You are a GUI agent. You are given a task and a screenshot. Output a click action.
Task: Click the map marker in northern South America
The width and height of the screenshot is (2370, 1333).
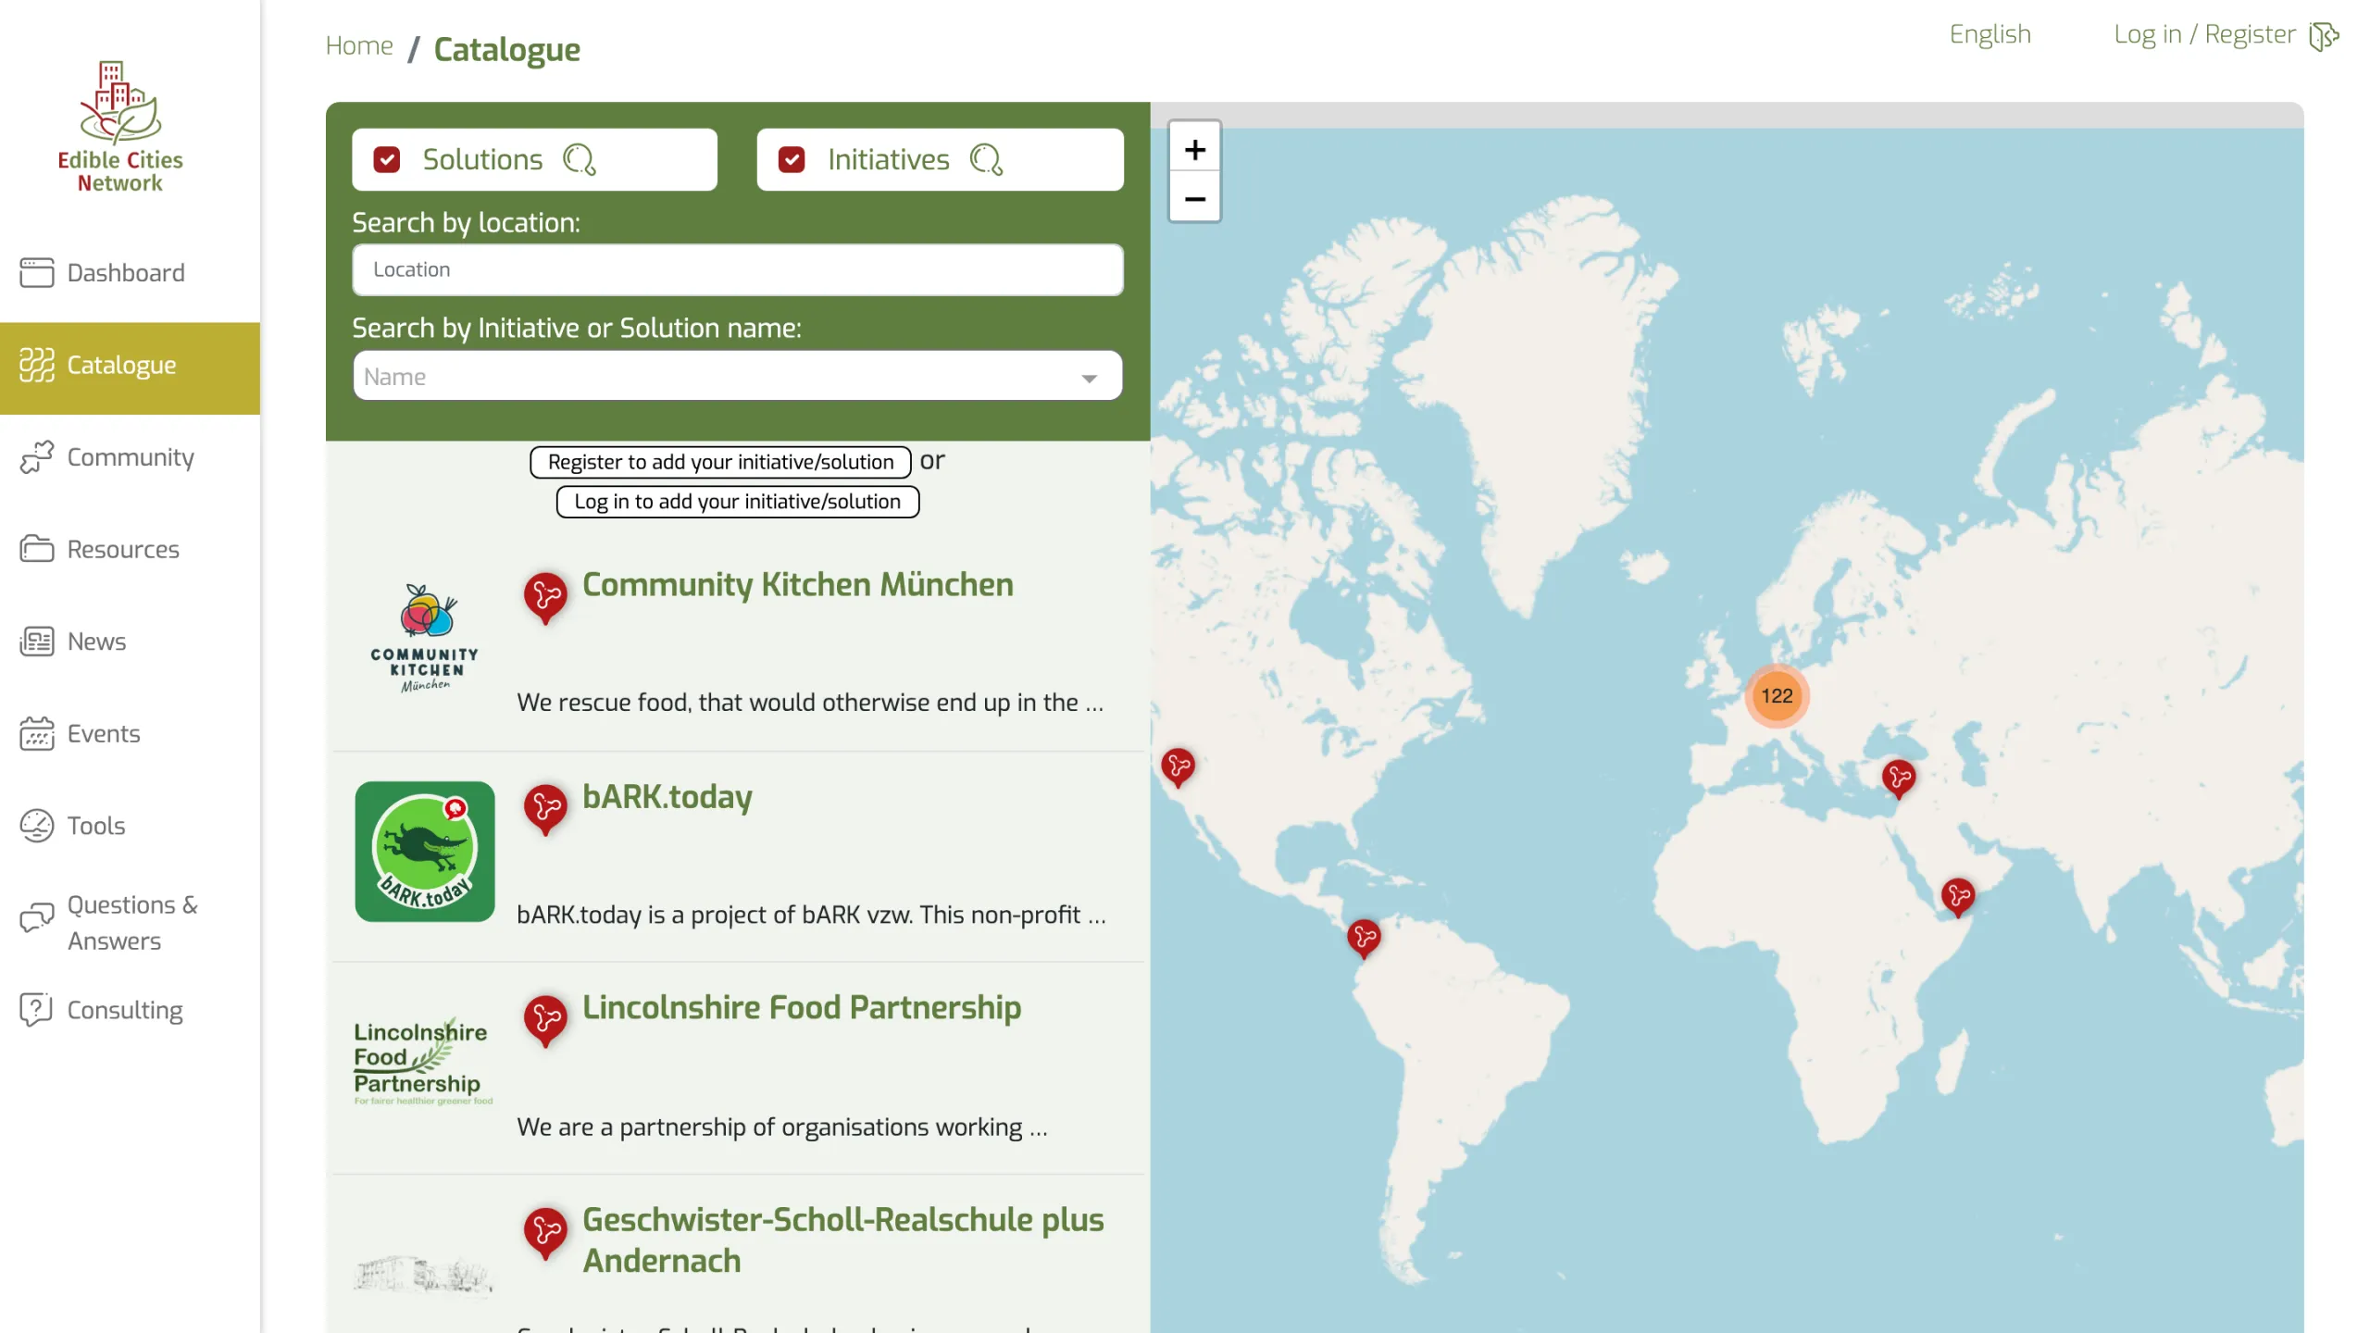click(x=1364, y=940)
